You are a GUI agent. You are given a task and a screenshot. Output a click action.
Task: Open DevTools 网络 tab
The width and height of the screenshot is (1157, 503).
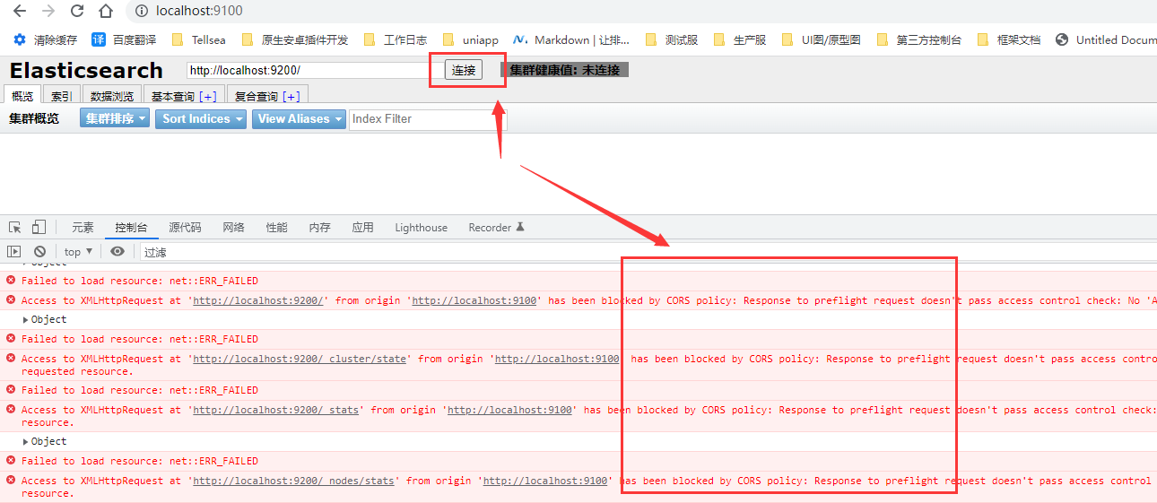pyautogui.click(x=233, y=228)
